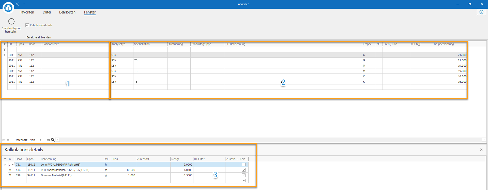Click the PG-Bezeichnung column header
Screen dimensions: 488x190
pos(293,44)
